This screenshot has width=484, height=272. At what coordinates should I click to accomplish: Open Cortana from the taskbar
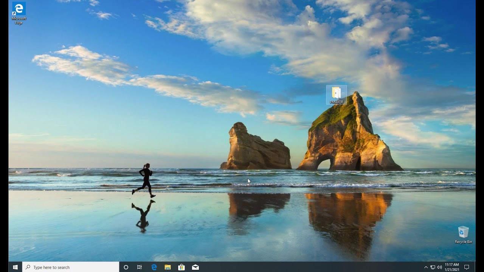(126, 267)
